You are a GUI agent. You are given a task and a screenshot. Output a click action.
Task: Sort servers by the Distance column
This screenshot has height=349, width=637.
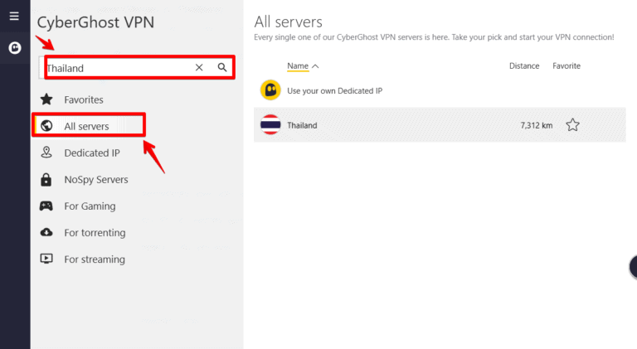pyautogui.click(x=523, y=66)
